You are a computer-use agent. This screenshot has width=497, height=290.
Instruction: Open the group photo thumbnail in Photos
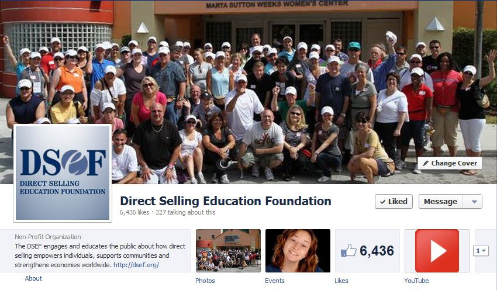tap(228, 251)
